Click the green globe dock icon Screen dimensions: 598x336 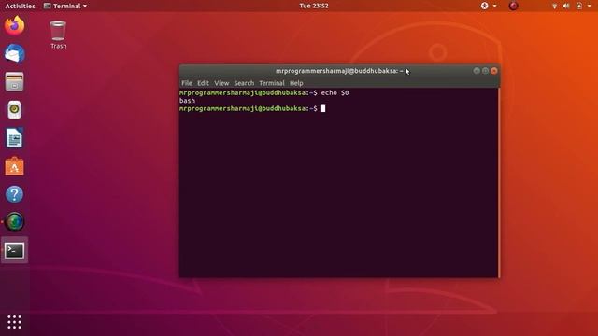coord(15,222)
